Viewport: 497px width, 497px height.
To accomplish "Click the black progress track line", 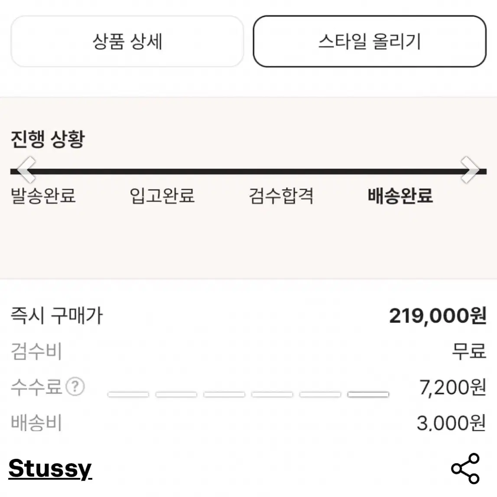I will (x=249, y=172).
